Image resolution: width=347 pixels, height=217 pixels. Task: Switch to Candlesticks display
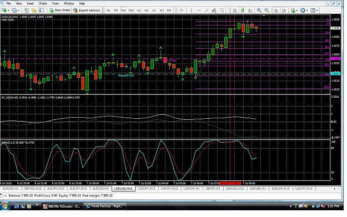click(x=243, y=10)
